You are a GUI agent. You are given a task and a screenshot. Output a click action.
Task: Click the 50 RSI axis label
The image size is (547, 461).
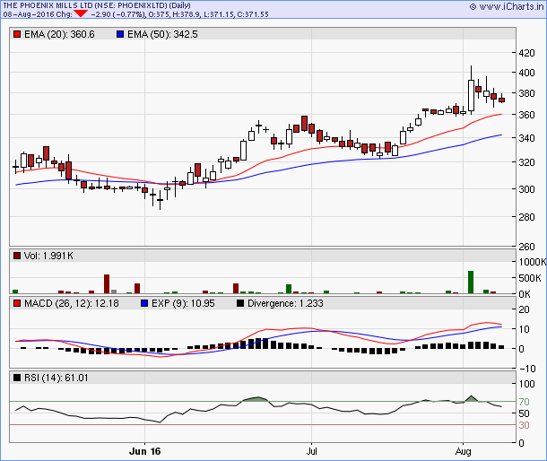tap(524, 413)
